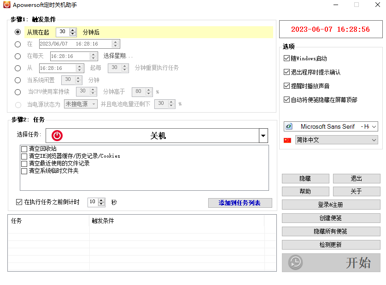Click the Apowersoft app icon in title bar
386x285 pixels.
pyautogui.click(x=7, y=5)
